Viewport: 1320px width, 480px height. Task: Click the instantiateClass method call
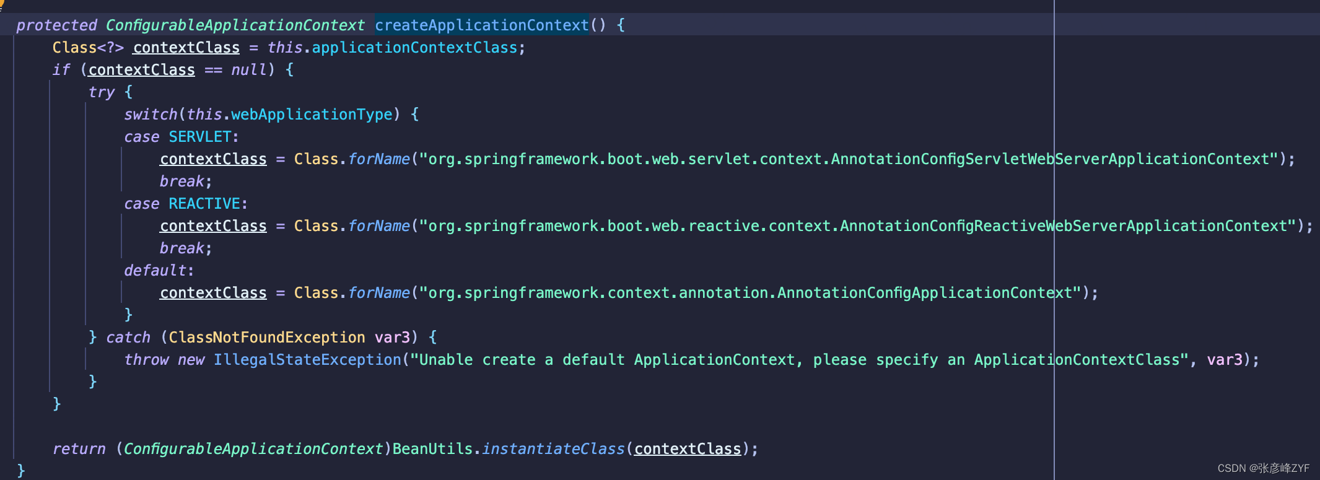pos(554,449)
